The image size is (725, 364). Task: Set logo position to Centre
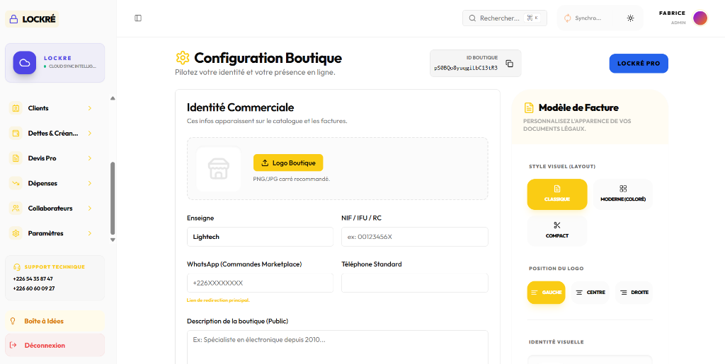(x=590, y=293)
